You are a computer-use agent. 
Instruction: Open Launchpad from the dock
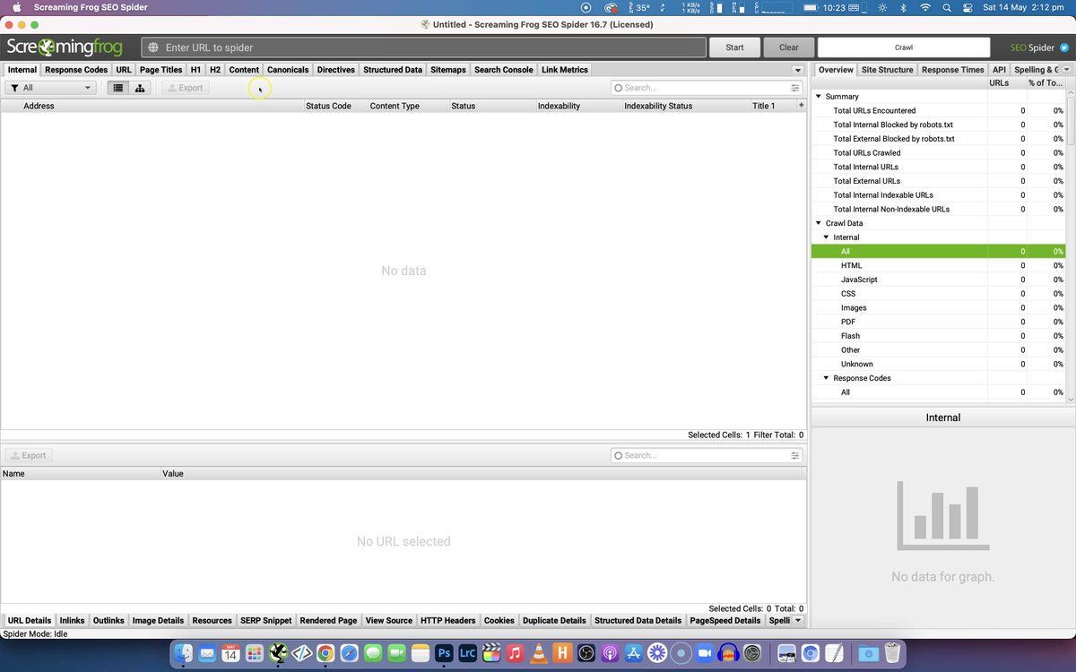pos(255,653)
